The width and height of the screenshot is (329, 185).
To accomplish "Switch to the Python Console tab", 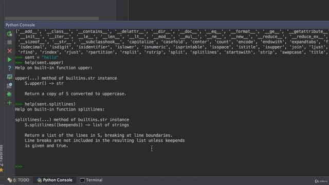I will coord(55,180).
